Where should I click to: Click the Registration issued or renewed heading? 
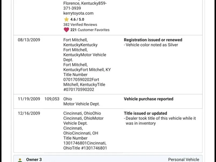tap(153, 40)
